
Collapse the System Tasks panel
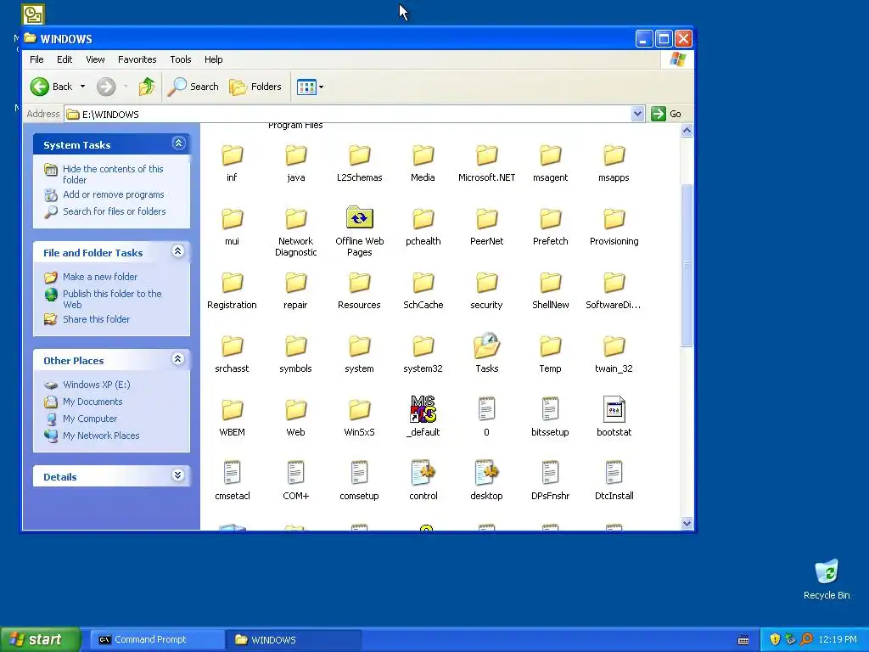pyautogui.click(x=178, y=143)
